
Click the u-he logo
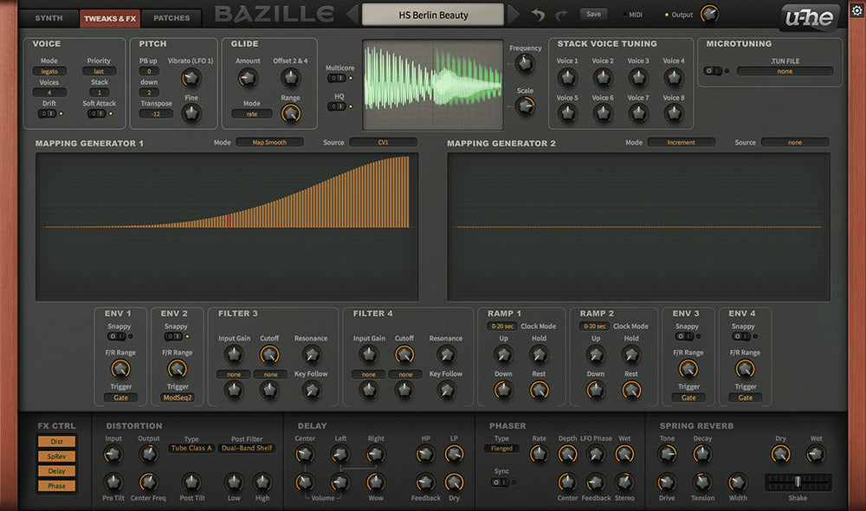pos(809,16)
